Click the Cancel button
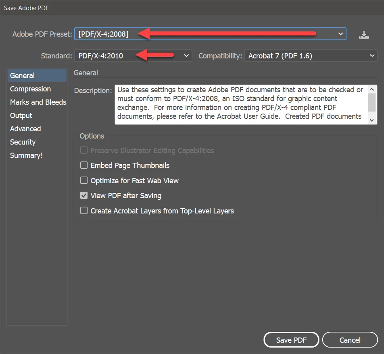 [350, 340]
